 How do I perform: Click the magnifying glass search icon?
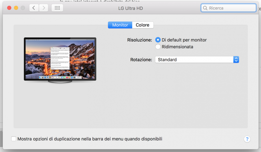205,8
